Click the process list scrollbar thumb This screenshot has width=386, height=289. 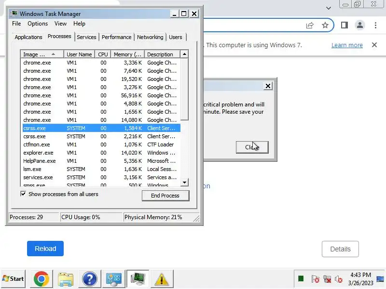pyautogui.click(x=184, y=89)
